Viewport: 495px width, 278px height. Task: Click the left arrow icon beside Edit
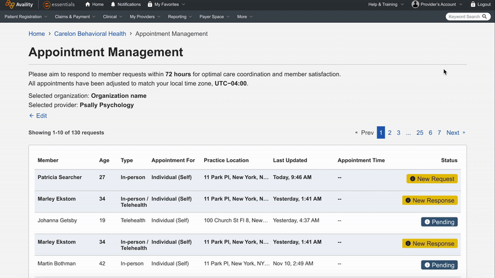click(32, 116)
